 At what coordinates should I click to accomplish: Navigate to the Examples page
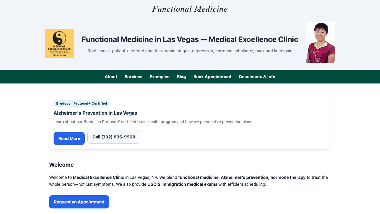(x=159, y=77)
